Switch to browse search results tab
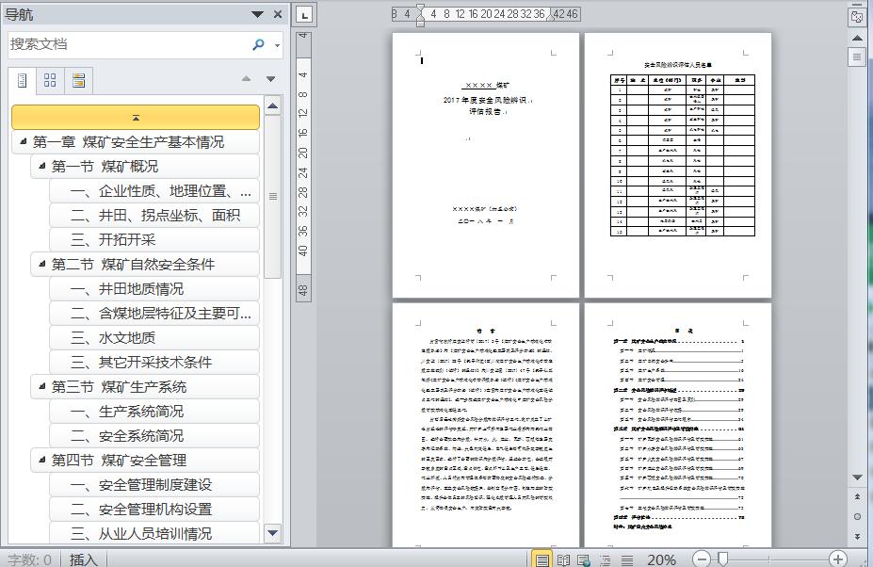 click(78, 81)
